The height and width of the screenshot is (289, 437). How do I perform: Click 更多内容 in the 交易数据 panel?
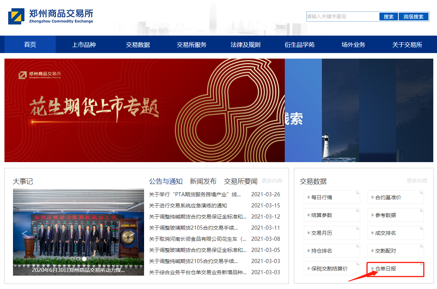[x=417, y=181]
